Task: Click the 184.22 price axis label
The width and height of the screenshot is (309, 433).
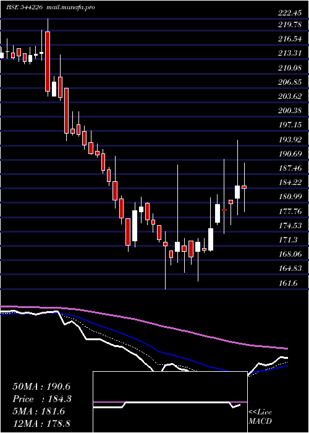Action: coord(290,182)
